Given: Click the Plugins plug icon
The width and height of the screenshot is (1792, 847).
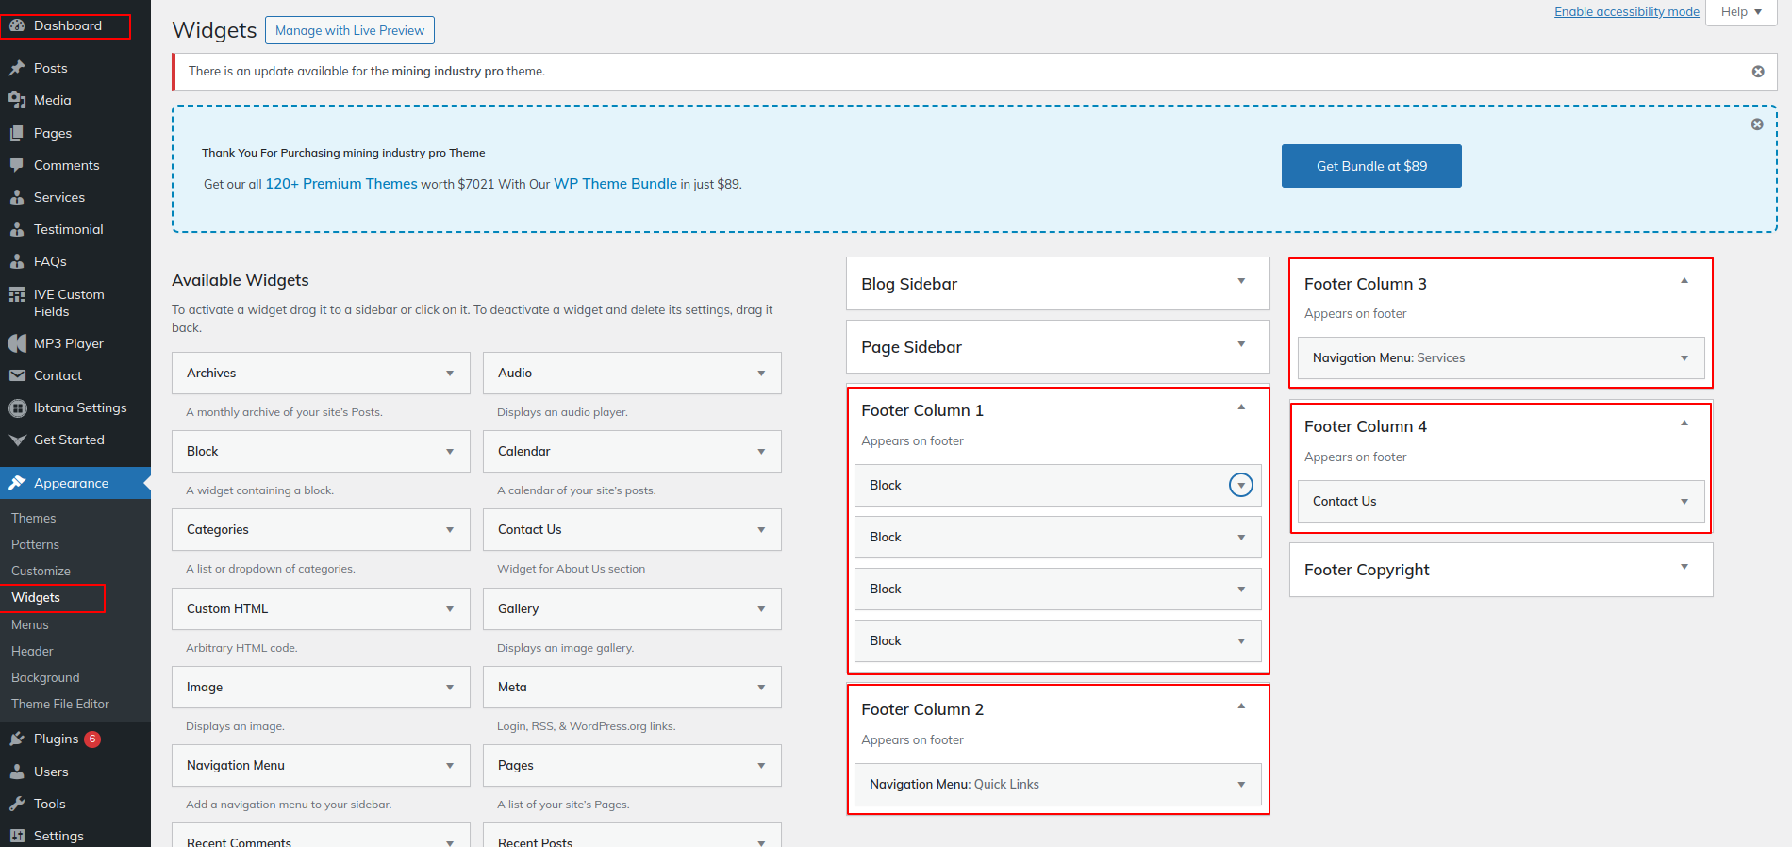Looking at the screenshot, I should pyautogui.click(x=17, y=739).
